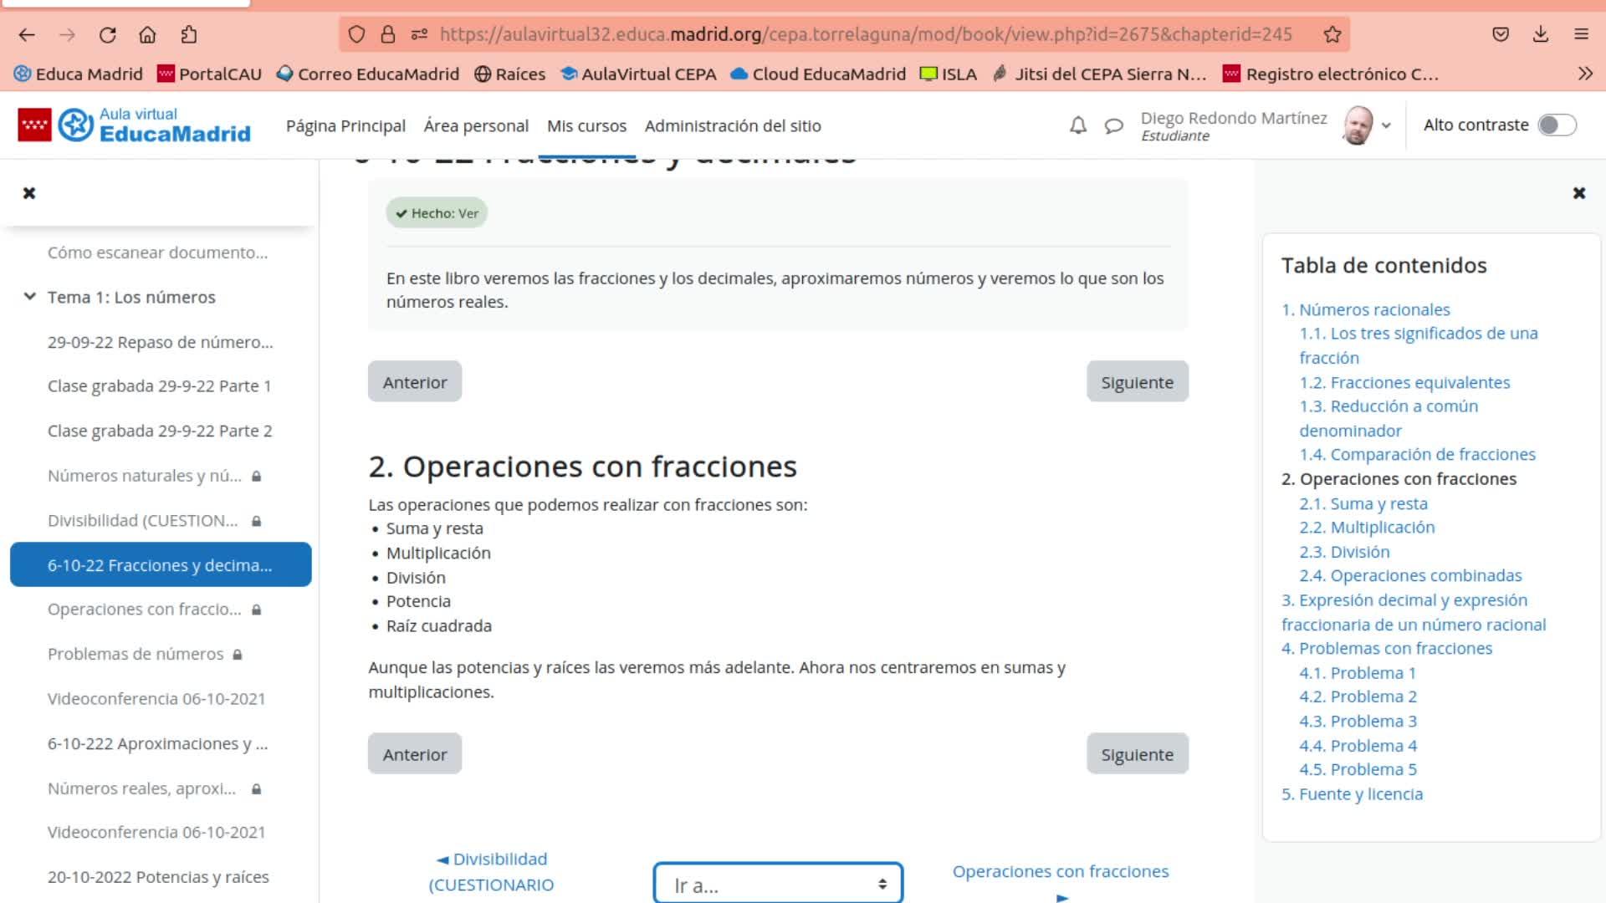
Task: Toggle the Alto contraste switch
Action: pos(1557,125)
